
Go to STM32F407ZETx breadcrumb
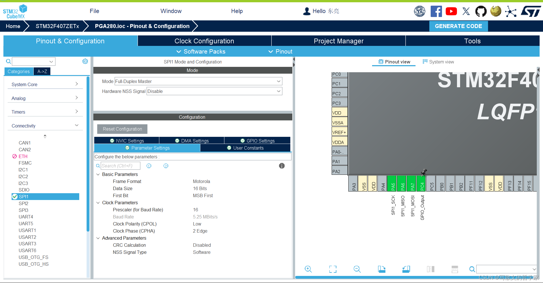point(57,26)
